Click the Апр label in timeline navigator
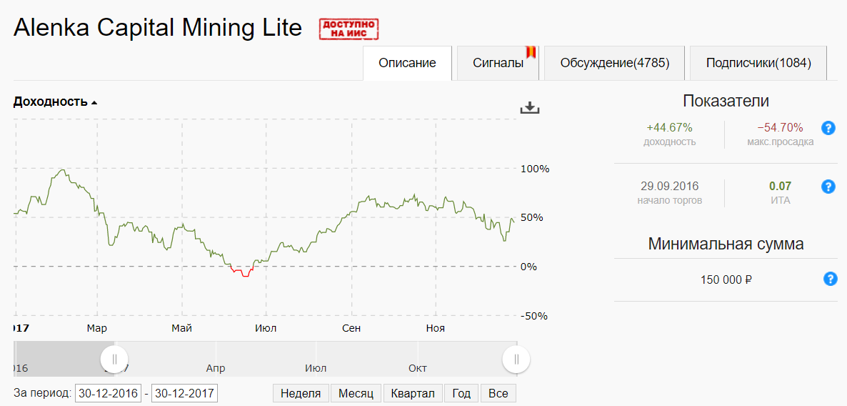The width and height of the screenshot is (847, 406). (x=216, y=369)
